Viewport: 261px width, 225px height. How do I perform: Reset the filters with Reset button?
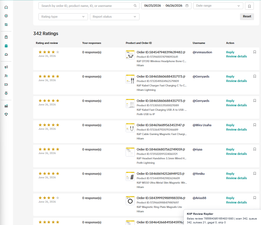(247, 17)
